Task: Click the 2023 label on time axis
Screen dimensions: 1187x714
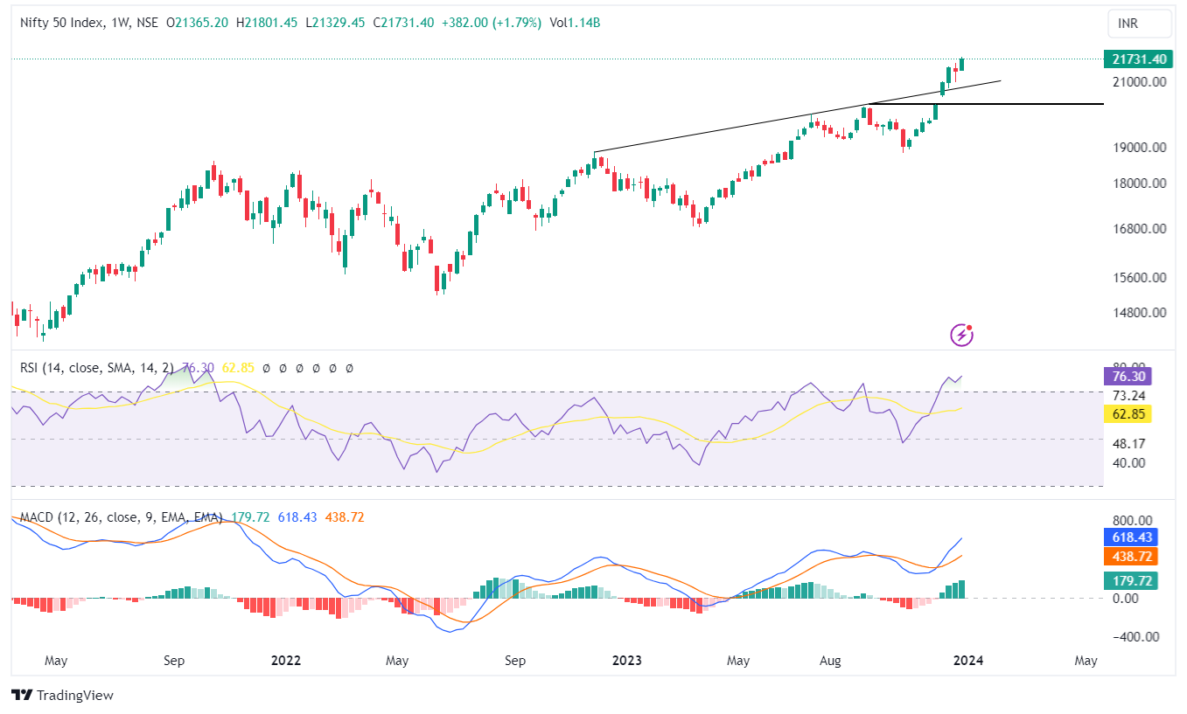Action: 626,661
